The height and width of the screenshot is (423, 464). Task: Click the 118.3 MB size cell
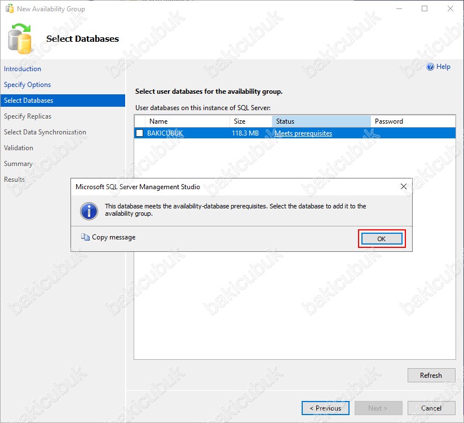click(x=245, y=133)
